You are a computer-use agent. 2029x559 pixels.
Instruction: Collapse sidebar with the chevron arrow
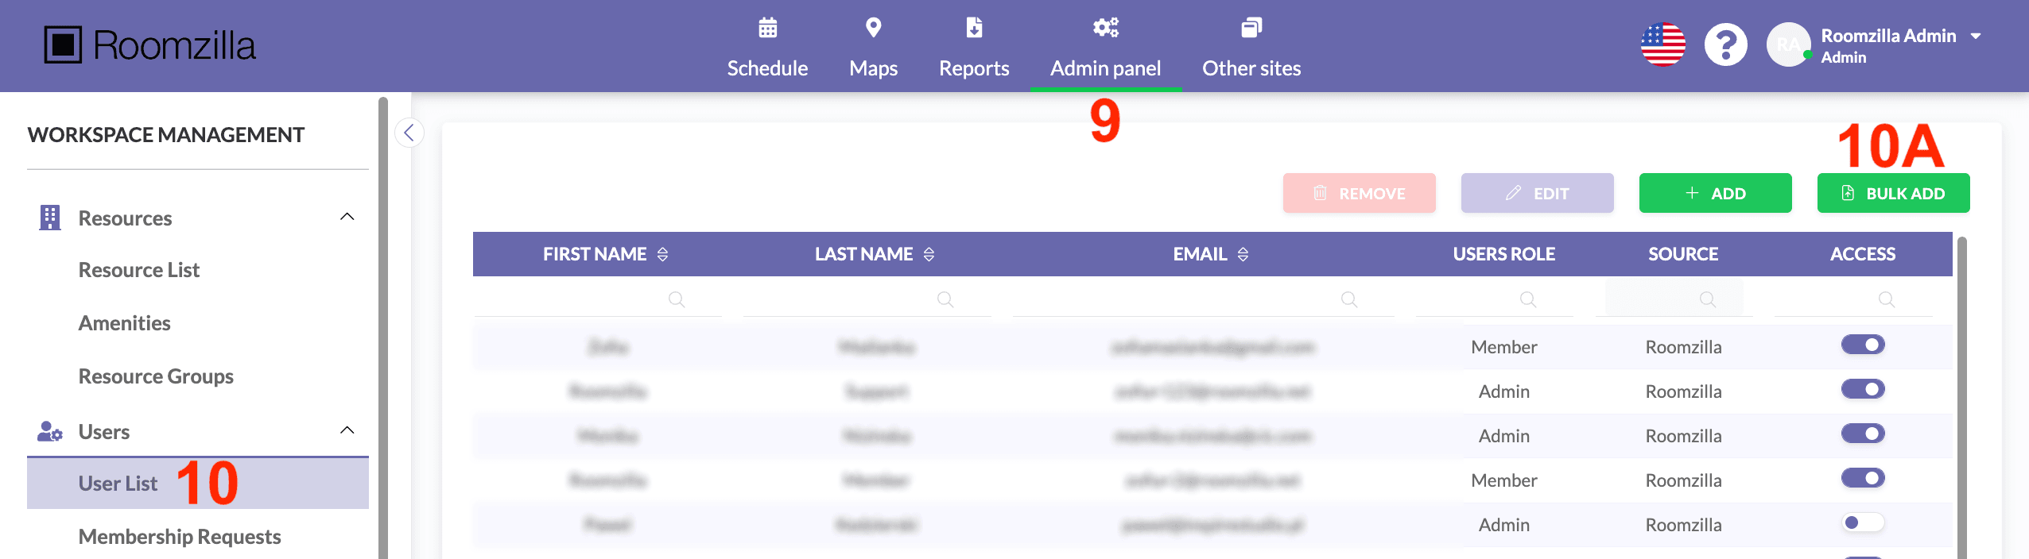[409, 133]
